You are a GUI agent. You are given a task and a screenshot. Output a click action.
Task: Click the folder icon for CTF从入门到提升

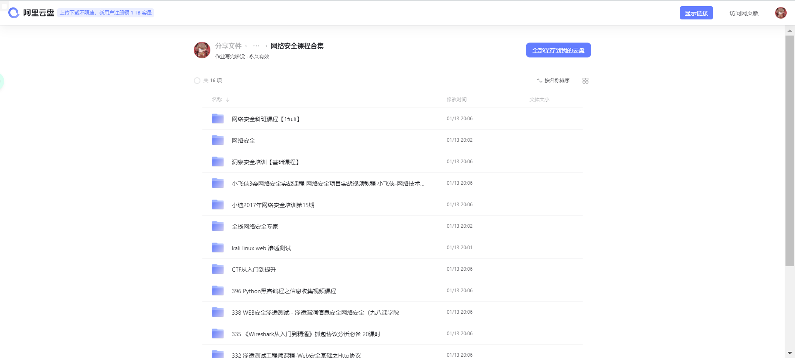point(218,269)
